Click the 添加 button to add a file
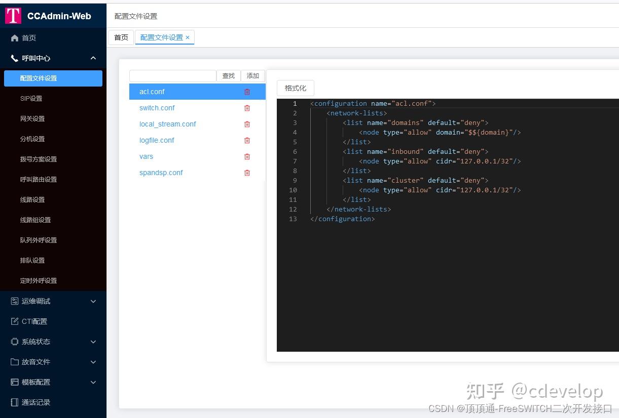The image size is (619, 418). pos(252,75)
